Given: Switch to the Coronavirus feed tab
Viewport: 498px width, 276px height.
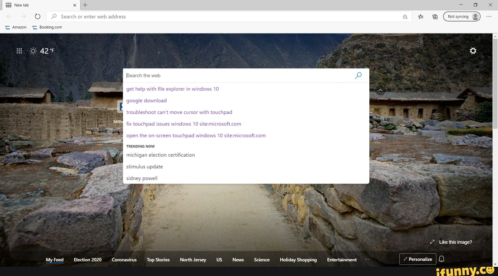Looking at the screenshot, I should (x=124, y=259).
